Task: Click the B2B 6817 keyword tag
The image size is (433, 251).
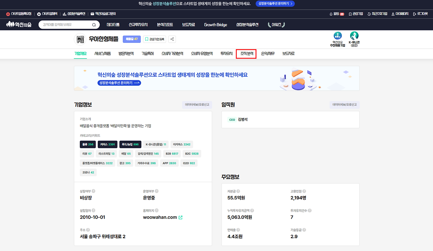Action: coord(172,154)
